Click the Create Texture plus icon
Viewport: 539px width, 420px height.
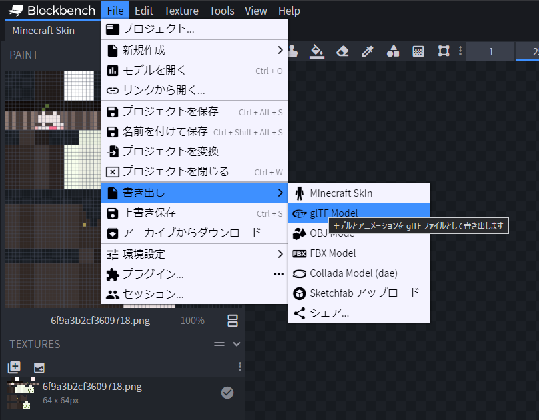pyautogui.click(x=14, y=367)
